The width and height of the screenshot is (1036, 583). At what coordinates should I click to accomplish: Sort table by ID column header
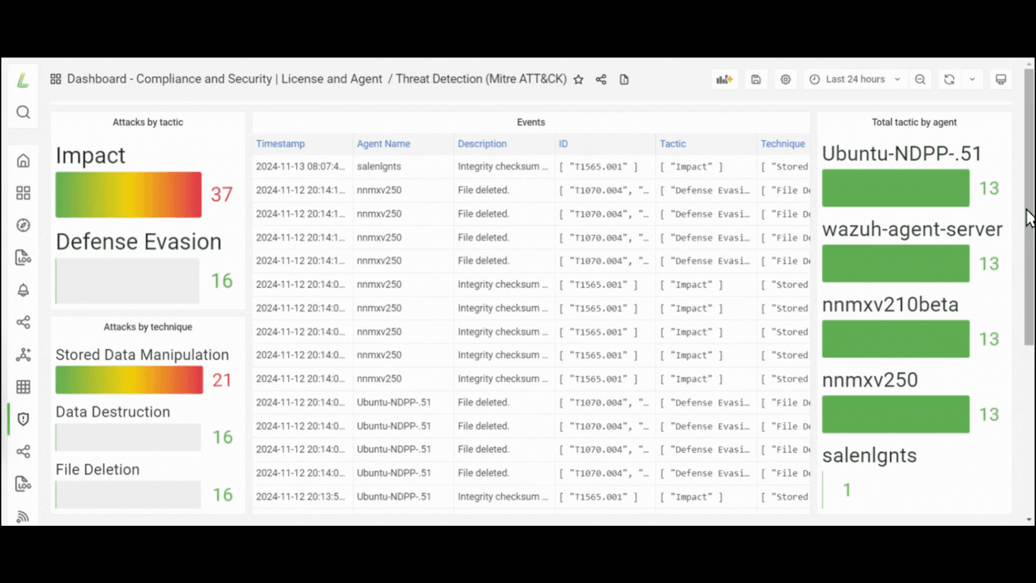pos(563,144)
